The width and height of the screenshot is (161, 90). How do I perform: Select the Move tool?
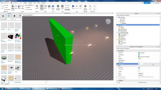click(16, 7)
